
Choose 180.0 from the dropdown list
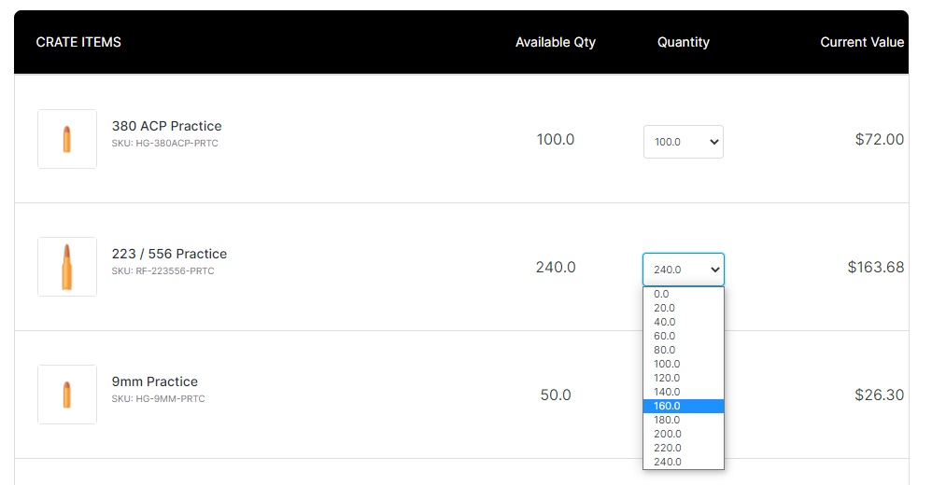pos(684,420)
